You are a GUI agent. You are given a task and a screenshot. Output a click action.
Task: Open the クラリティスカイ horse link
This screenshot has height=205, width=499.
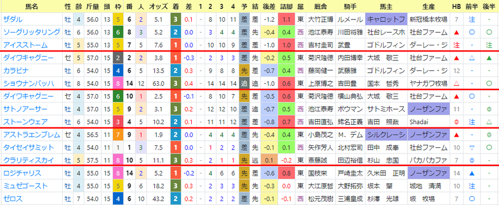pyautogui.click(x=28, y=160)
